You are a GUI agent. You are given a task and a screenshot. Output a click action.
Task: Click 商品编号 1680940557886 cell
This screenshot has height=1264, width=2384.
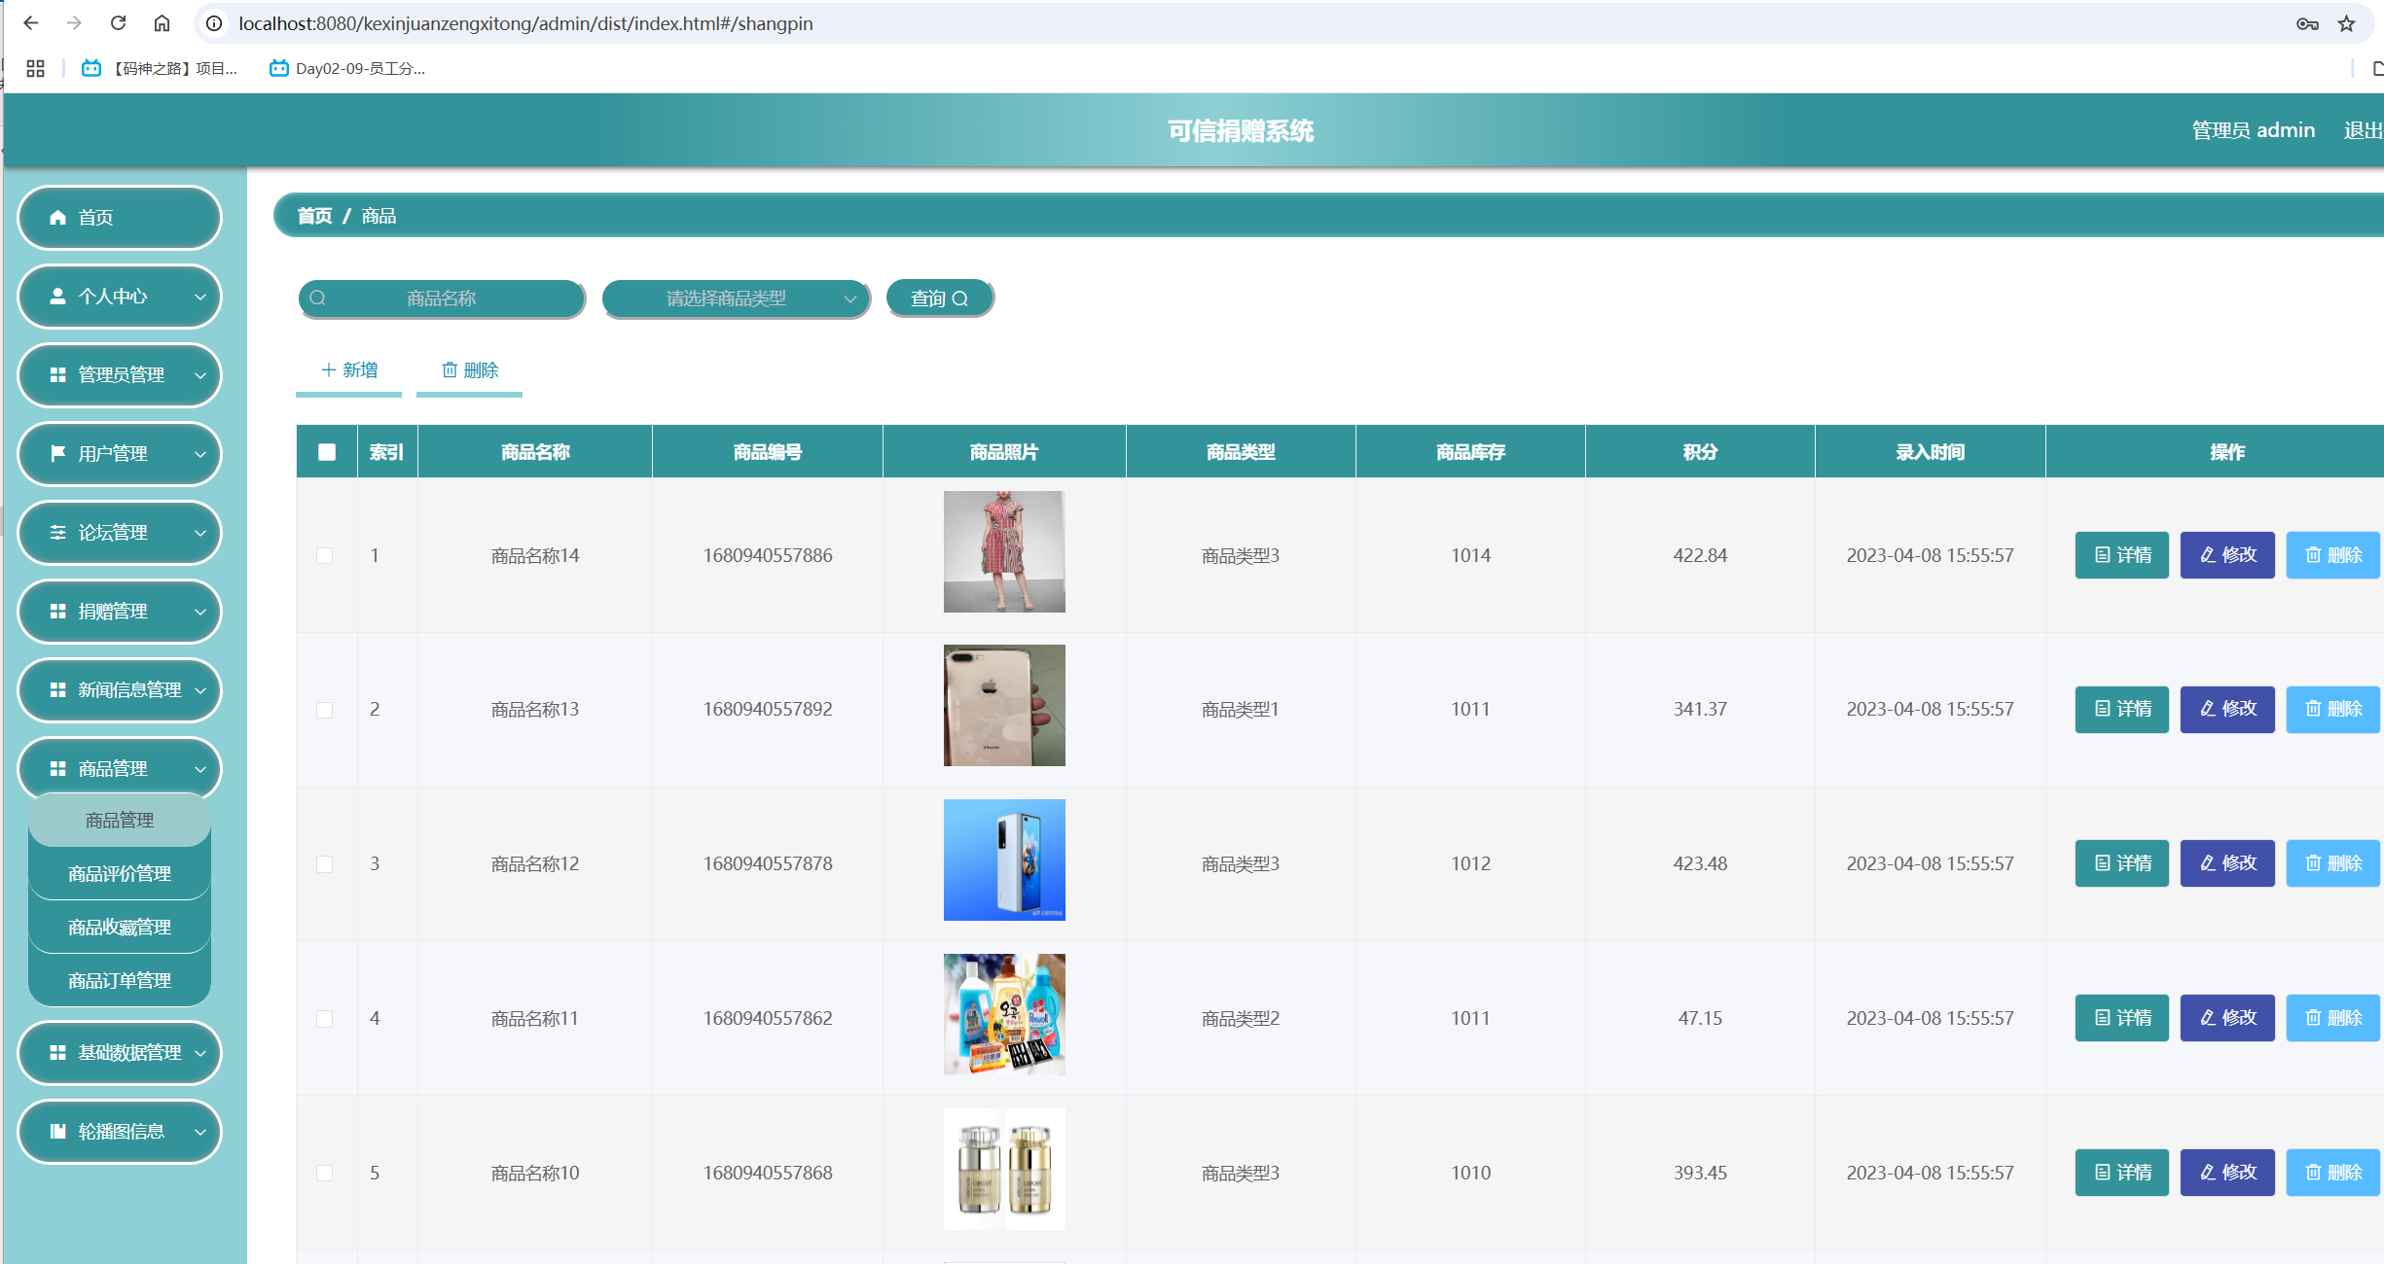point(768,556)
